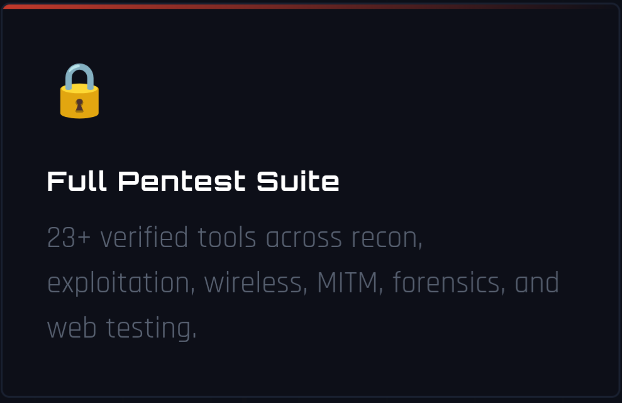Click the 23+ count in the description
This screenshot has height=403, width=622.
pyautogui.click(x=69, y=238)
